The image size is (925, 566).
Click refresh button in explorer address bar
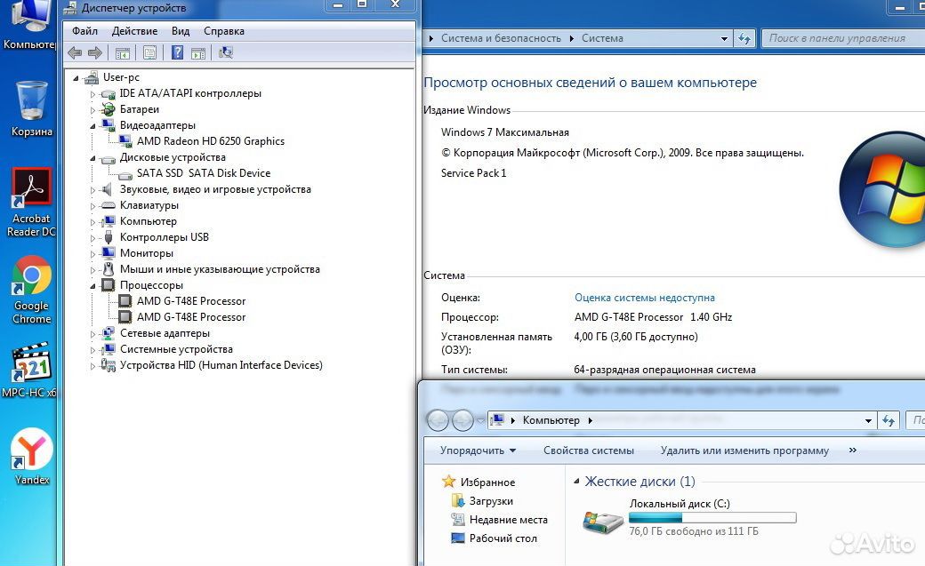[x=889, y=421]
